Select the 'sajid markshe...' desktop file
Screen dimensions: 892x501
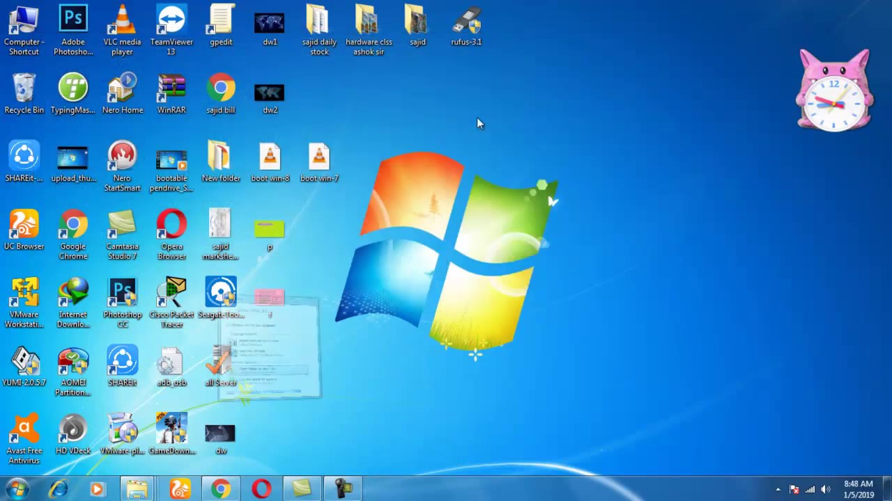tap(221, 235)
